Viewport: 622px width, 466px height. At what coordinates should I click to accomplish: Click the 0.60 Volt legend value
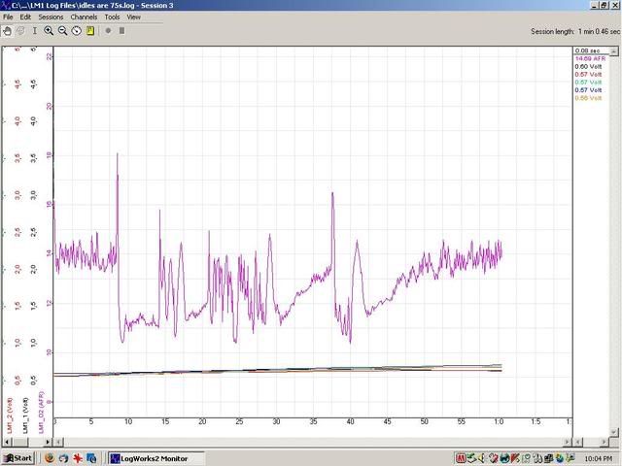coord(587,66)
